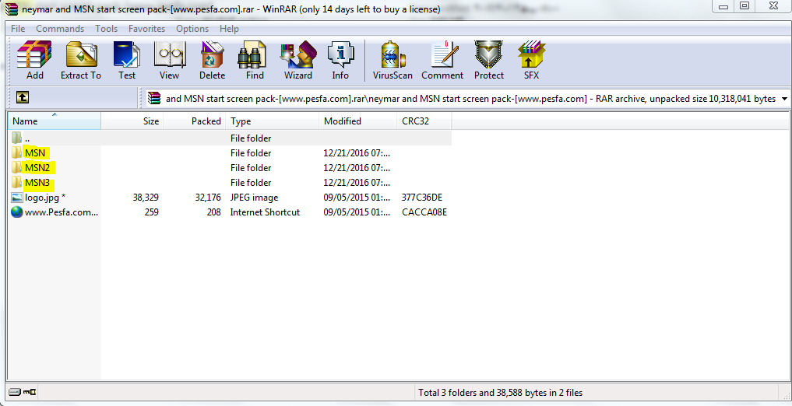Click the logo.jpg image file icon
The image size is (792, 406).
pyautogui.click(x=16, y=198)
